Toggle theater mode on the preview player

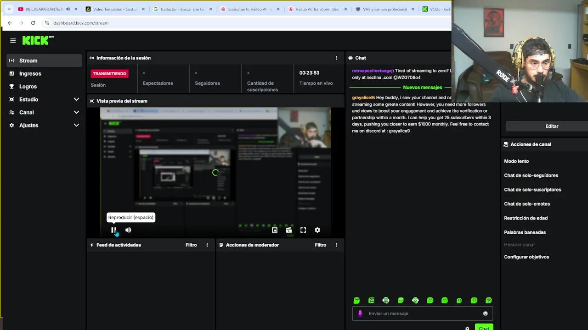[x=289, y=230]
